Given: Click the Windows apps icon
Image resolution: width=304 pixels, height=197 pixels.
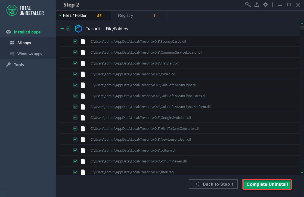Looking at the screenshot, I should (x=12, y=54).
